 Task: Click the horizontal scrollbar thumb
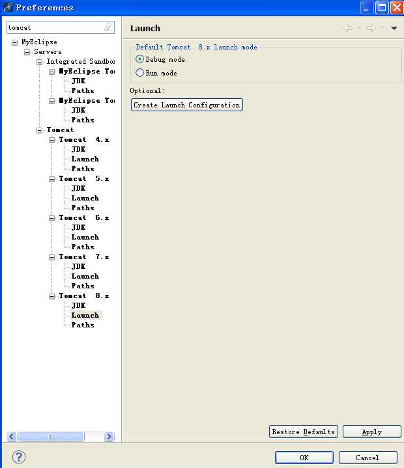click(x=51, y=436)
